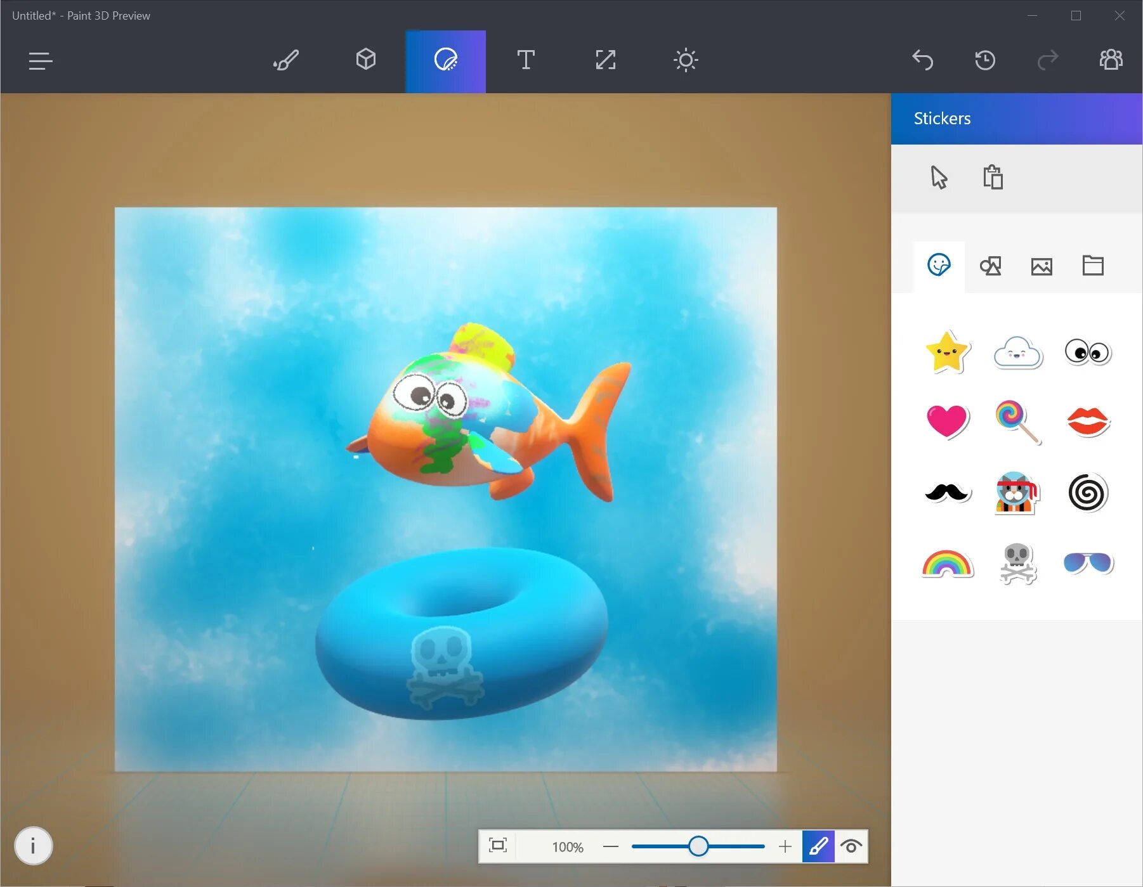Pick the rainbow sticker

947,564
